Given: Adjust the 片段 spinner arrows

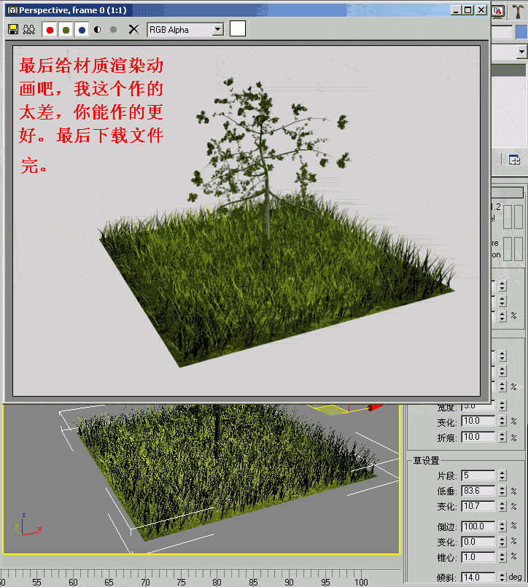Looking at the screenshot, I should tap(502, 475).
